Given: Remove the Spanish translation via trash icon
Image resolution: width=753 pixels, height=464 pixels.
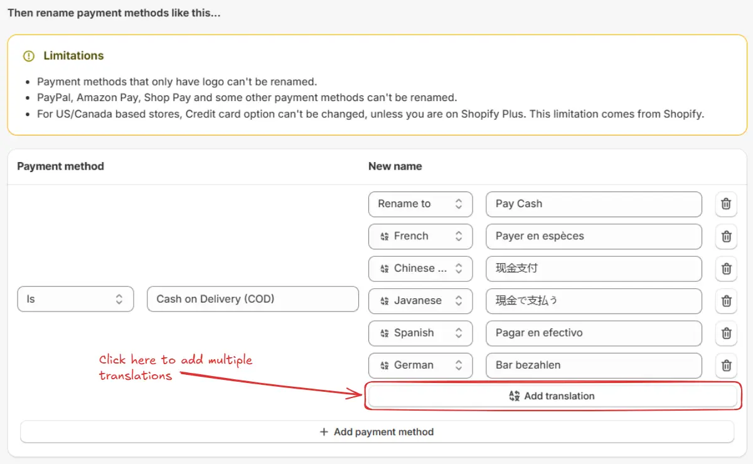Looking at the screenshot, I should point(726,333).
